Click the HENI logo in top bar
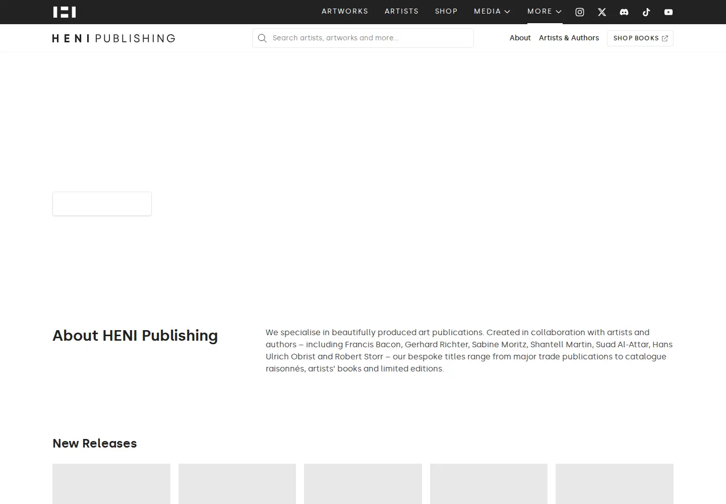The image size is (726, 504). pyautogui.click(x=65, y=12)
